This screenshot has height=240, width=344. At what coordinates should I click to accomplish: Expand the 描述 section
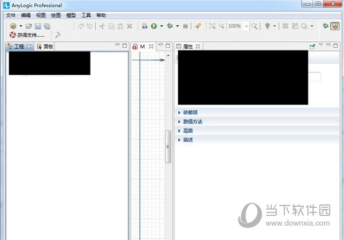257,140
